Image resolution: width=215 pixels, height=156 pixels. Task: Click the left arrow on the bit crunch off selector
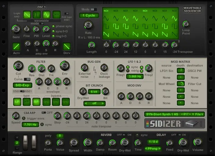pyautogui.click(x=86, y=104)
